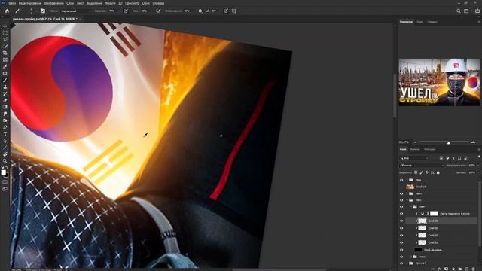This screenshot has height=271, width=482.
Task: Open the search icon at top right
Action: pos(459,11)
